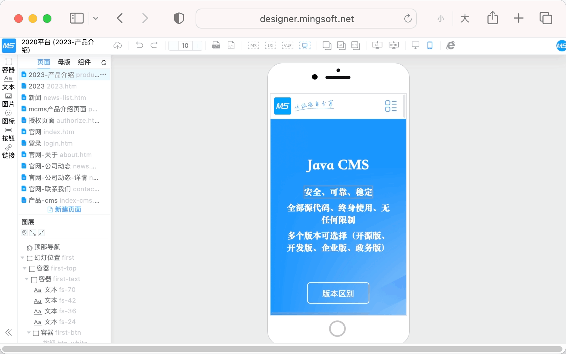
Task: Toggle the VUE dashed outline mode
Action: (288, 45)
